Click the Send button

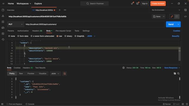click(171, 24)
